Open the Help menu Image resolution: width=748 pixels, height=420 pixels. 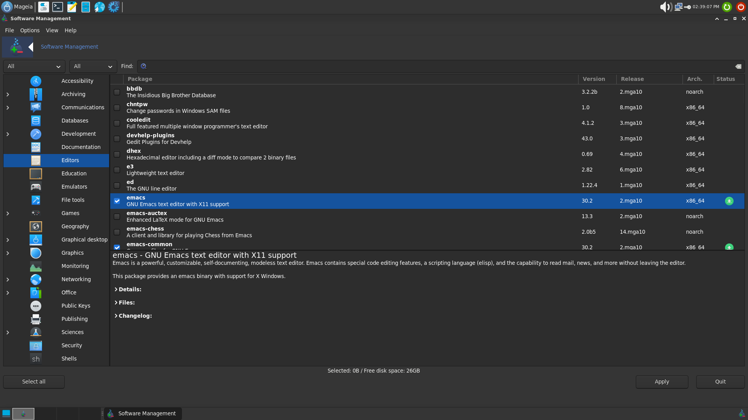(71, 30)
